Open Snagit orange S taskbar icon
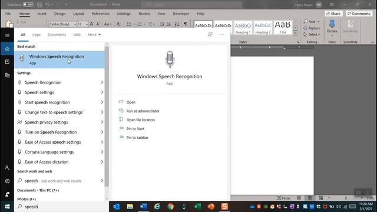Viewport: 377px width, 212px height. (x=224, y=207)
